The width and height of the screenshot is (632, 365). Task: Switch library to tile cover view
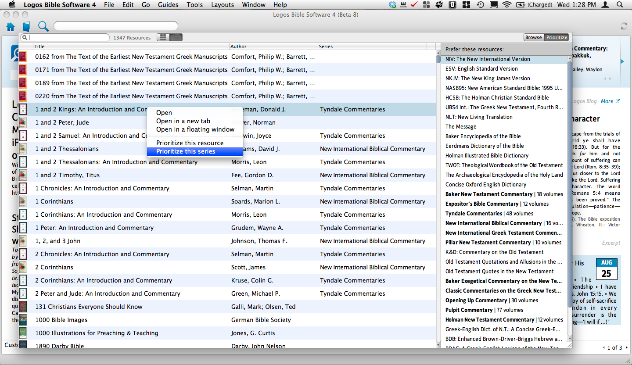point(163,37)
